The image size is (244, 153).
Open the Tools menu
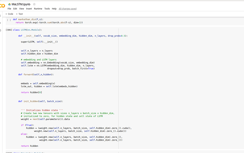coord(47,8)
